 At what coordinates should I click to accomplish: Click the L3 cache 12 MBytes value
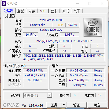click(79, 85)
